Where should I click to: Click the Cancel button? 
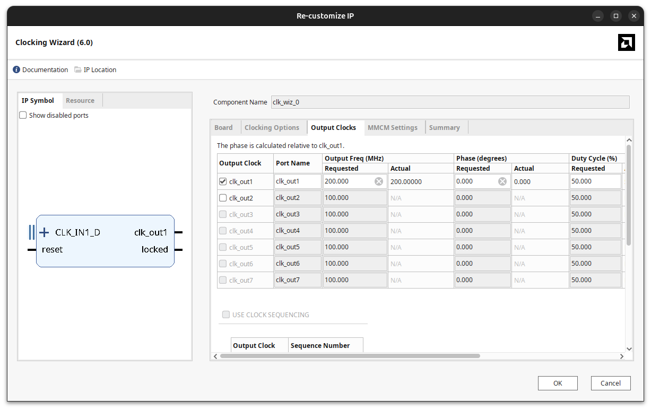[x=610, y=383]
